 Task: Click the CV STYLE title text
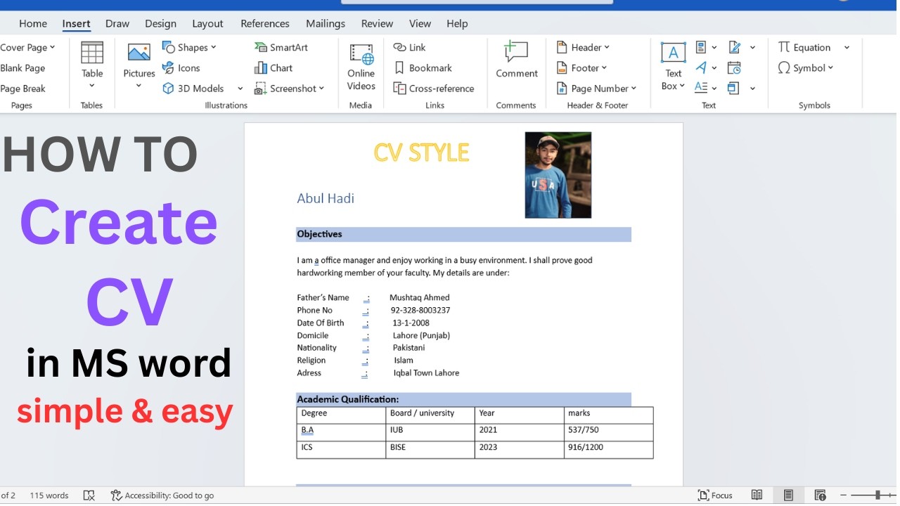[x=421, y=153]
